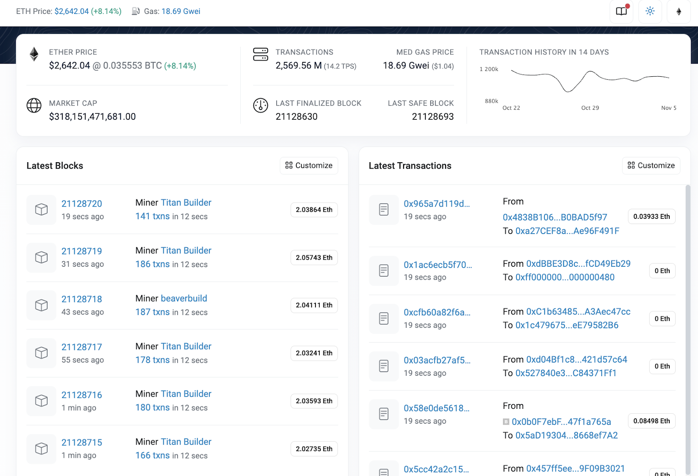View the 141 txns in block 21128720

[152, 216]
